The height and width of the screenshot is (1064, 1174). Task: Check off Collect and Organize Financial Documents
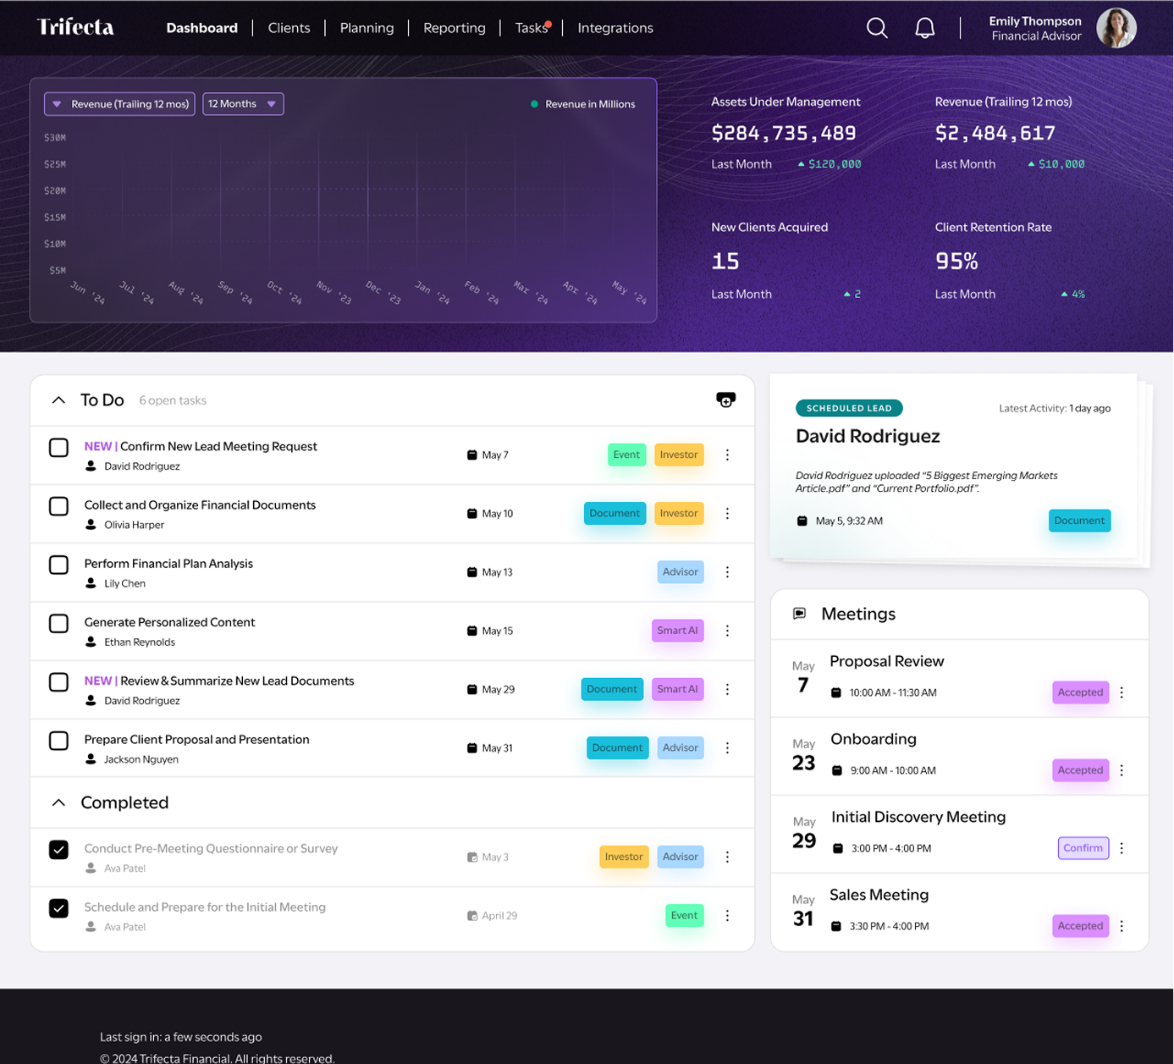(58, 506)
